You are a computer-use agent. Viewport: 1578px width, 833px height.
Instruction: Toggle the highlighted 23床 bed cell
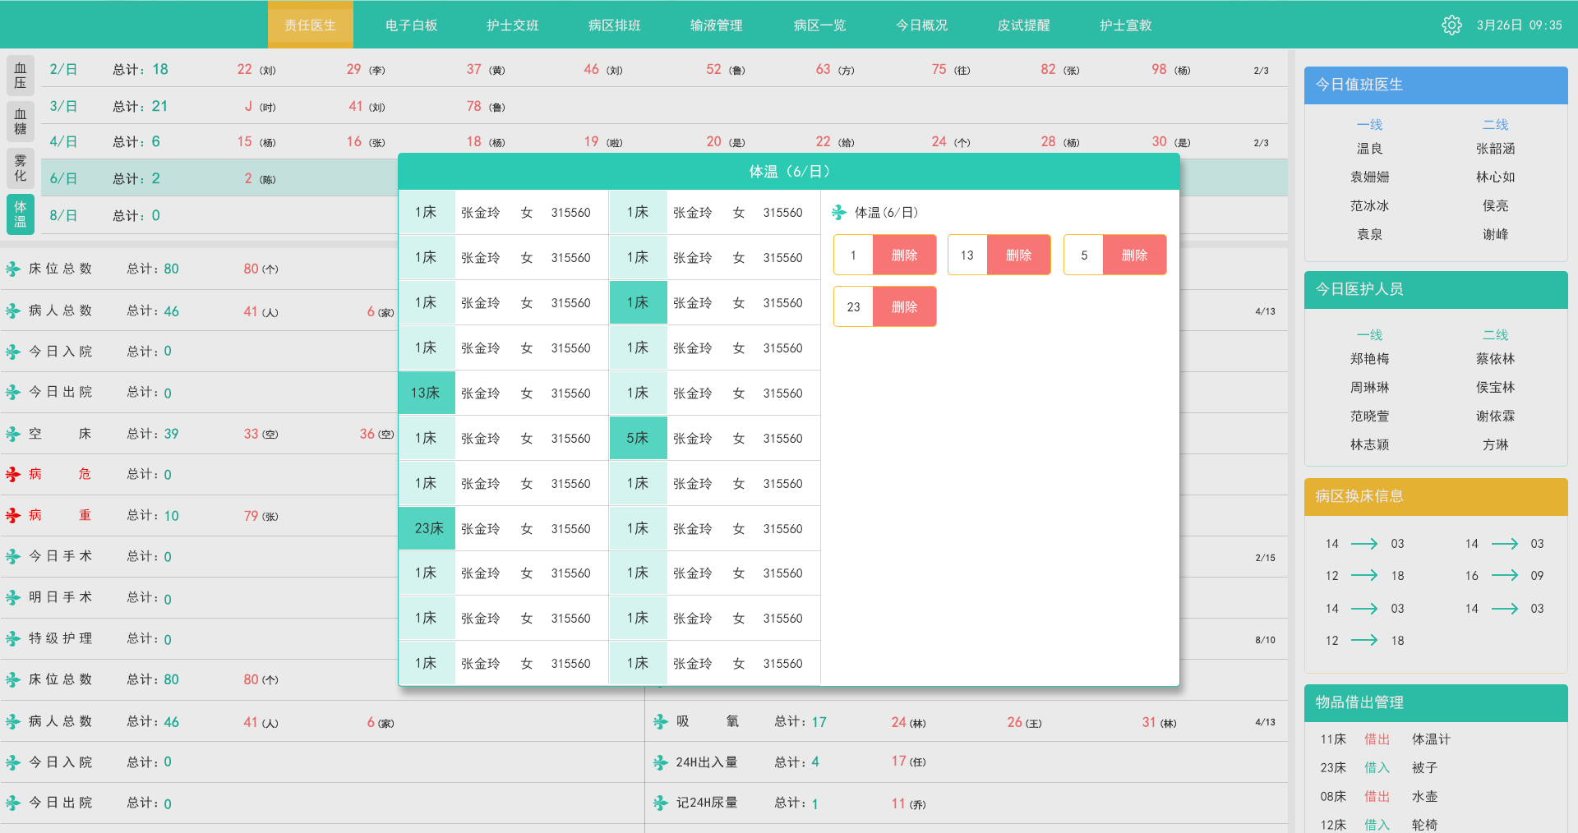(x=427, y=529)
